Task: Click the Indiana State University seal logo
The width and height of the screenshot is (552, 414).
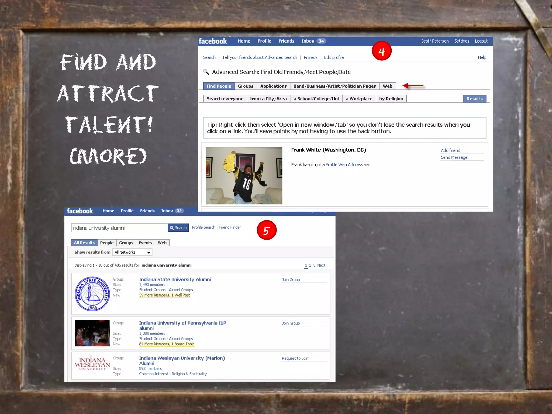Action: coord(92,294)
